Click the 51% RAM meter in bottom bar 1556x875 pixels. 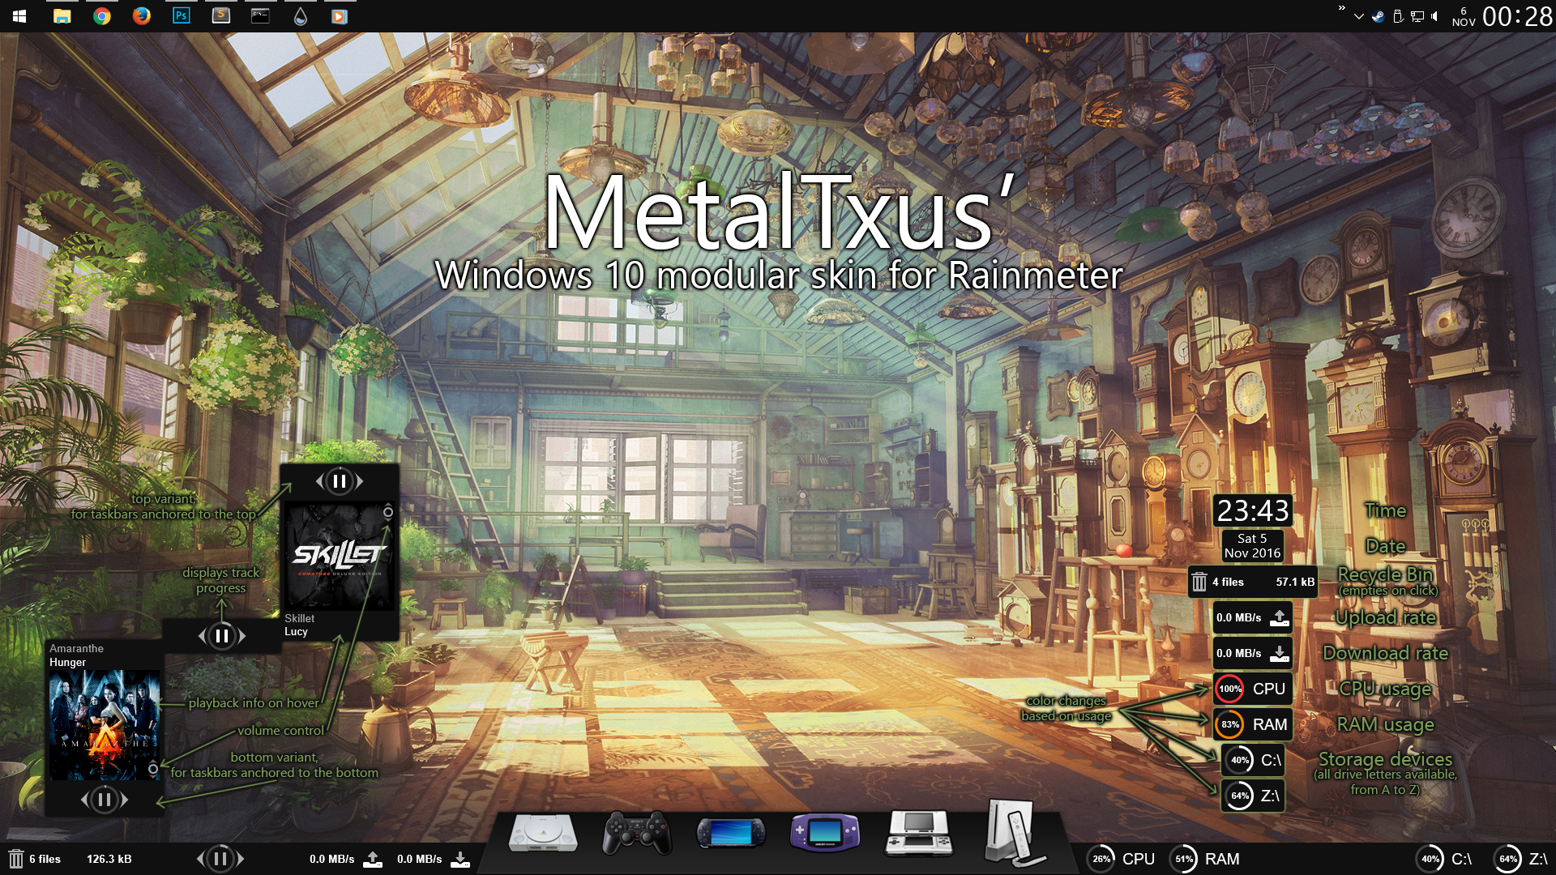click(1204, 859)
